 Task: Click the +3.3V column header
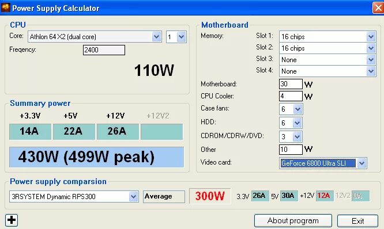30,116
